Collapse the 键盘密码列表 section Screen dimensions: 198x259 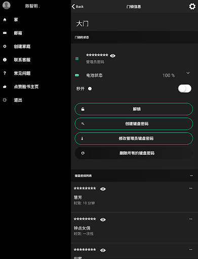tap(191, 176)
